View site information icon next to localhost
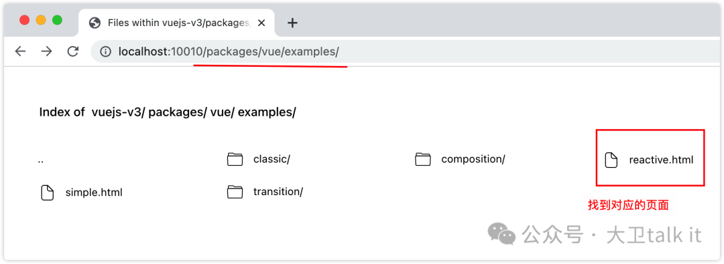 (106, 51)
